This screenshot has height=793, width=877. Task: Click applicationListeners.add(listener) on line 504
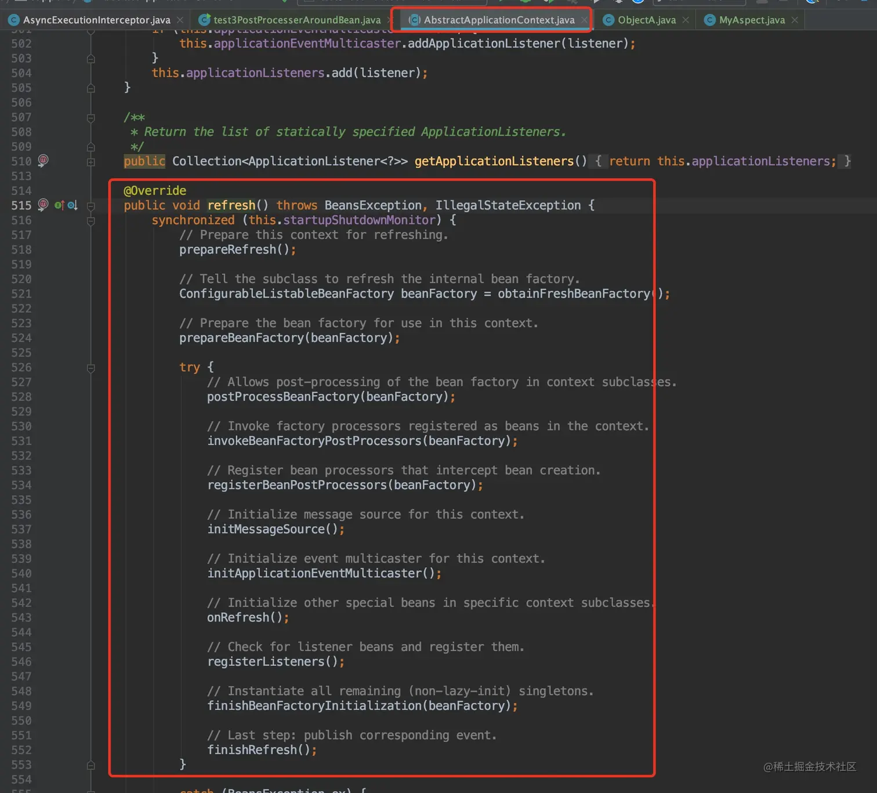coord(303,73)
